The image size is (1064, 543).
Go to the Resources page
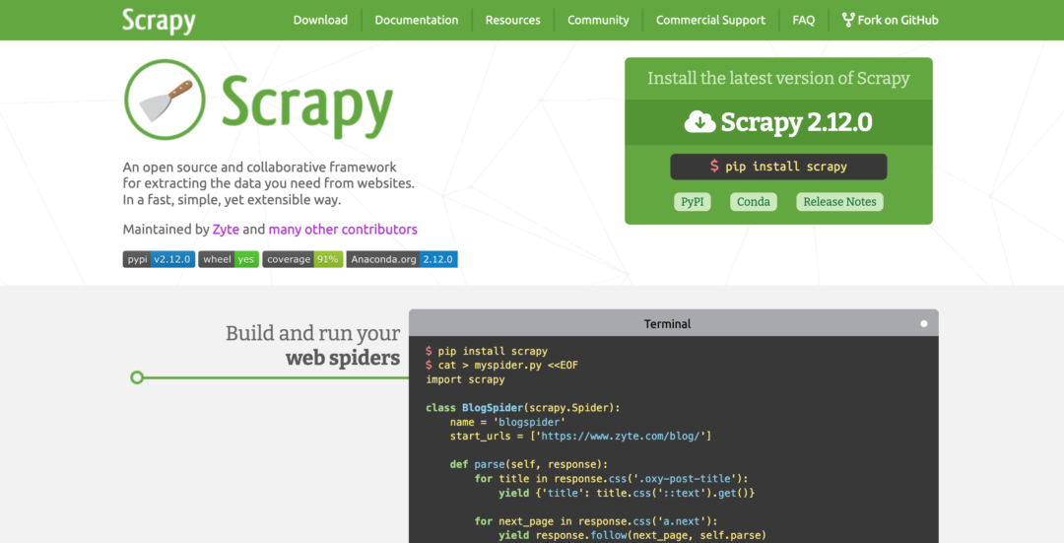[x=512, y=20]
